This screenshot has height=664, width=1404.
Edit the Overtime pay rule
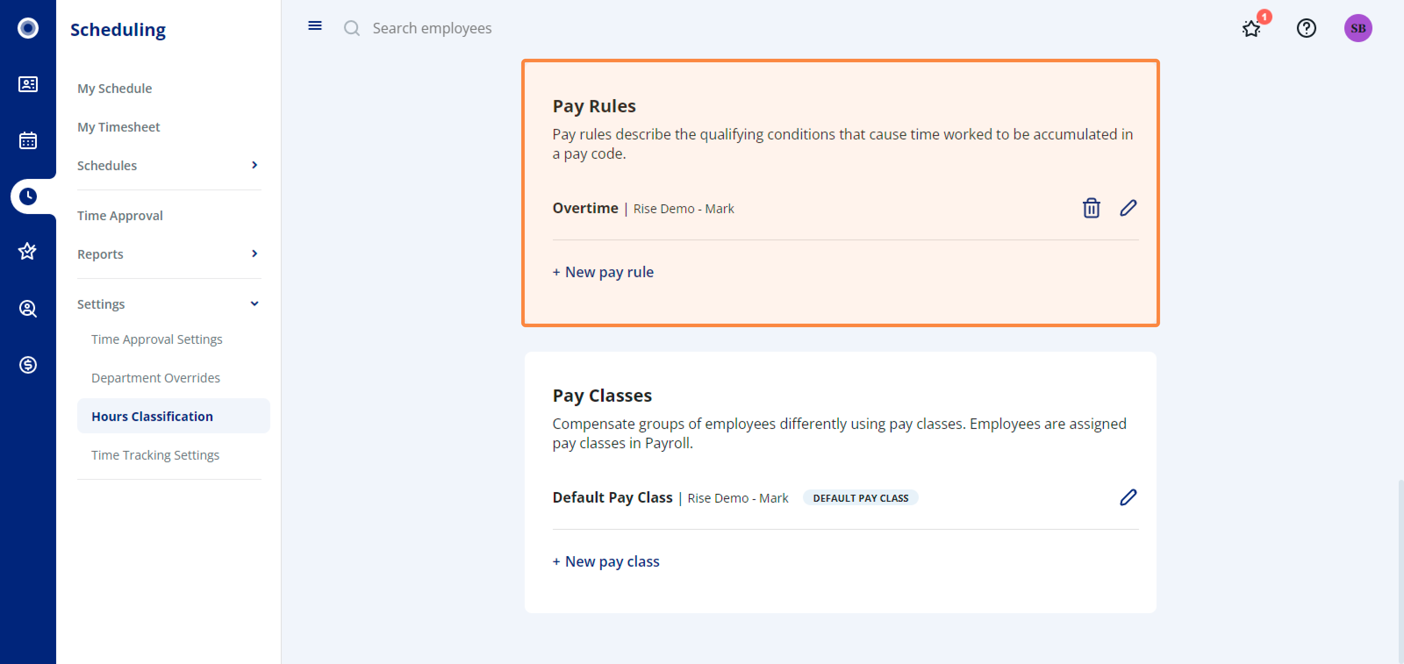point(1128,208)
